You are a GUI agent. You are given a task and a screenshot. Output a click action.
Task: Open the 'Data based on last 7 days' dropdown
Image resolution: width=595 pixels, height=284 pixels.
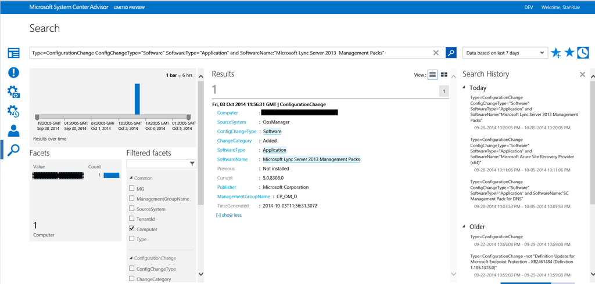[x=505, y=53]
